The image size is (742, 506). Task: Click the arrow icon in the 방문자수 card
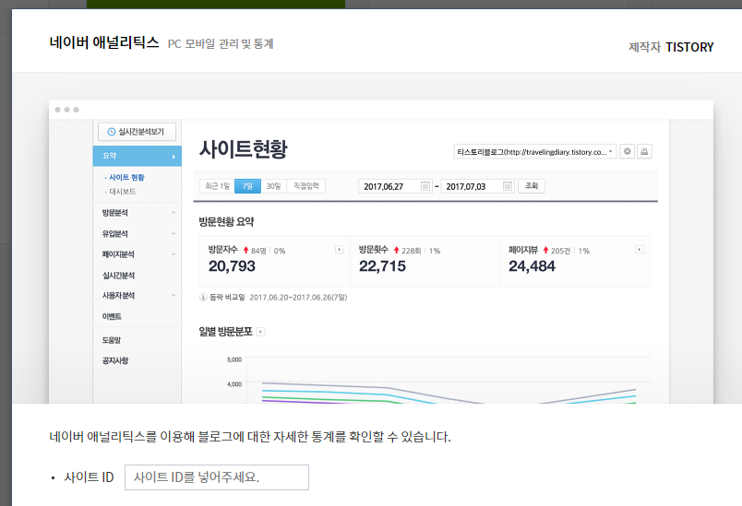point(340,250)
